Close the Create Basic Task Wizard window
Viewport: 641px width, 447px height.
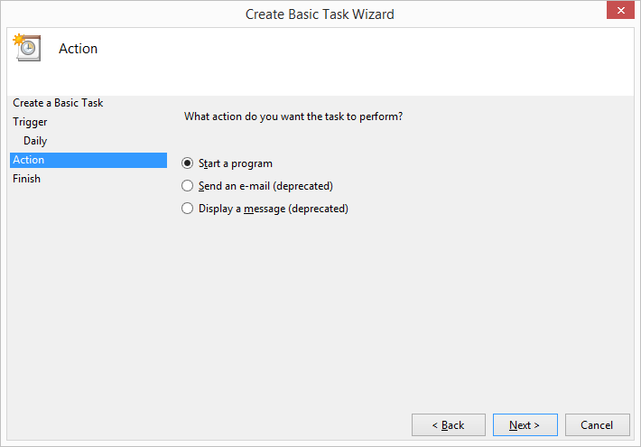point(620,10)
